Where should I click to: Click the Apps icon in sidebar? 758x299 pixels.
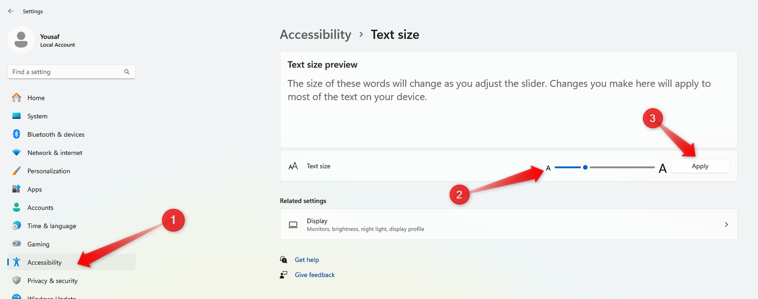[17, 189]
